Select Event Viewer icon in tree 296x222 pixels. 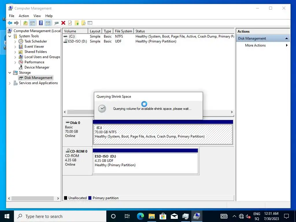21,47
